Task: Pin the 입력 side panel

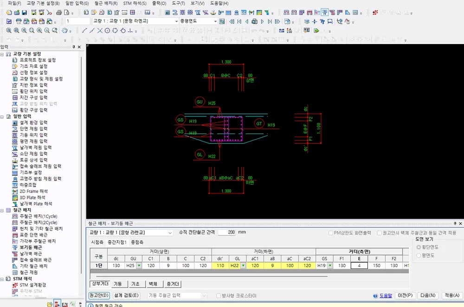Action: (x=74, y=47)
